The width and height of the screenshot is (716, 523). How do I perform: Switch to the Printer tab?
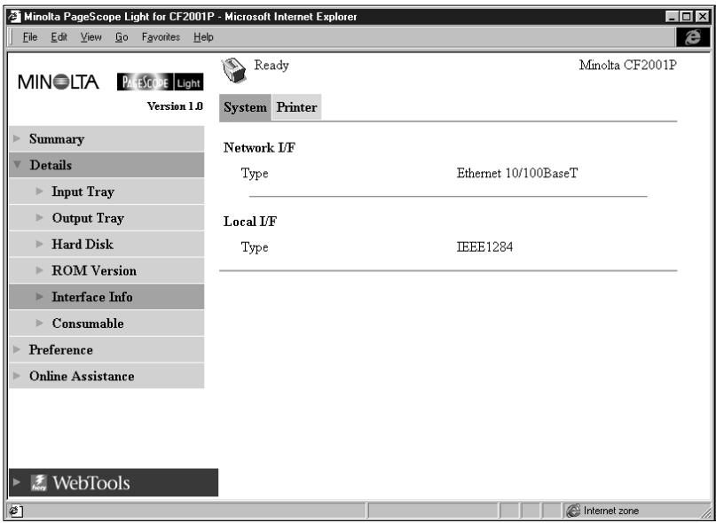[x=296, y=108]
